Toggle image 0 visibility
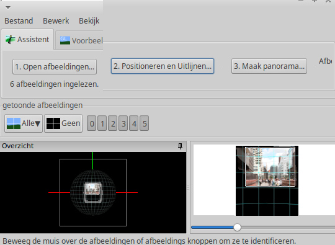 click(92, 123)
